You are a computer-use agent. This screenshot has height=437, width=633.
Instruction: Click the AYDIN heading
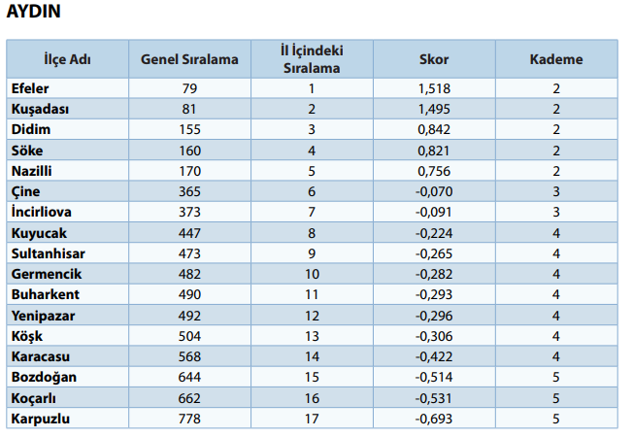point(34,11)
